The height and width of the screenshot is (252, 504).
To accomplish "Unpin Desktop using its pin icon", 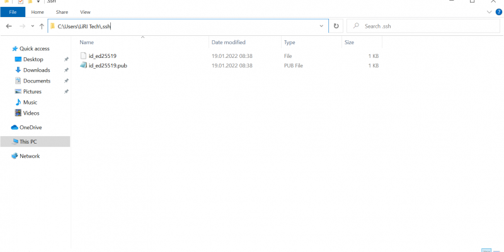I will point(66,59).
